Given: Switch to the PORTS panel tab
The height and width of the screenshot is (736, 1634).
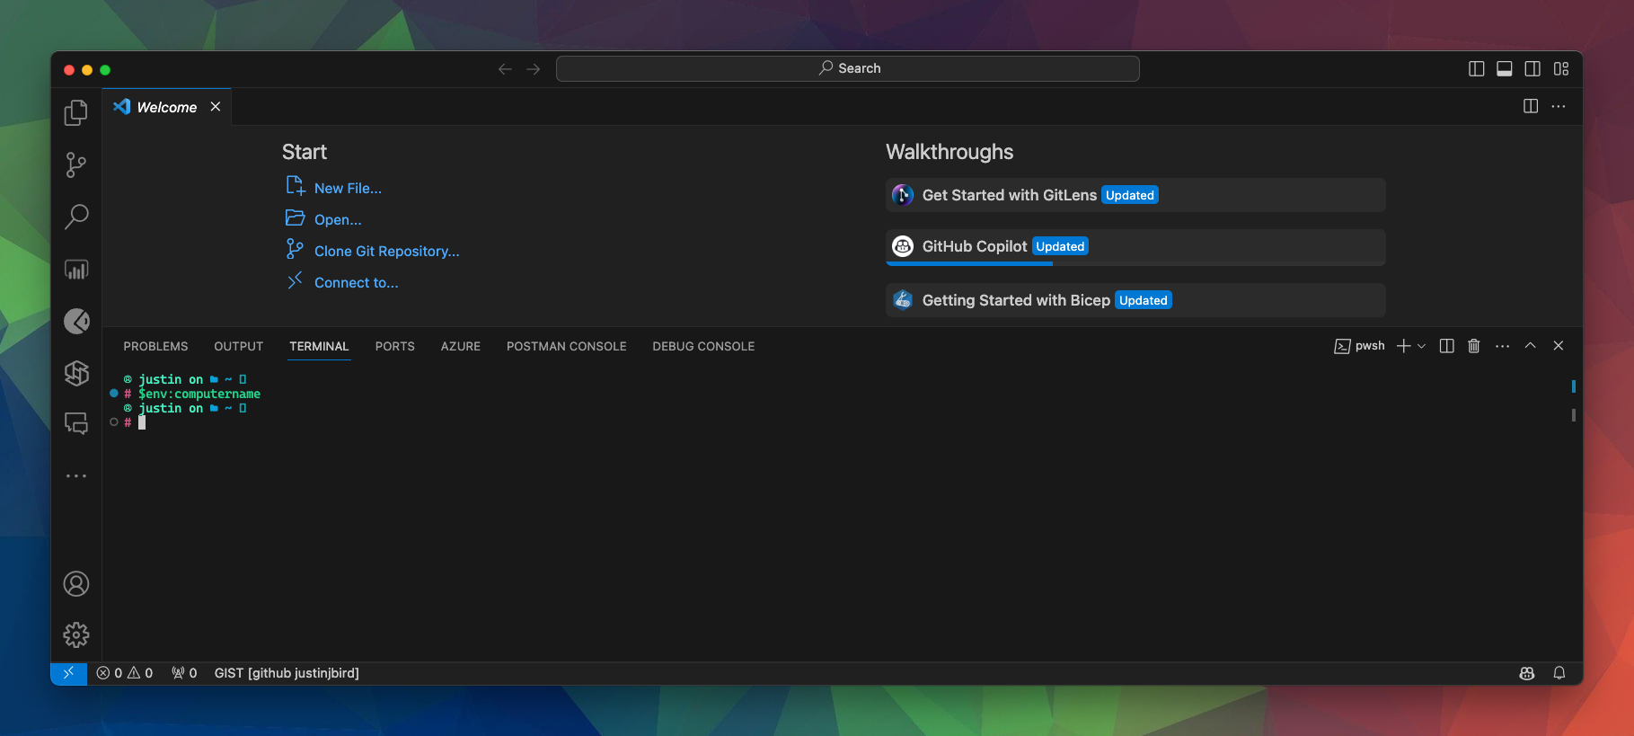Looking at the screenshot, I should [x=394, y=346].
